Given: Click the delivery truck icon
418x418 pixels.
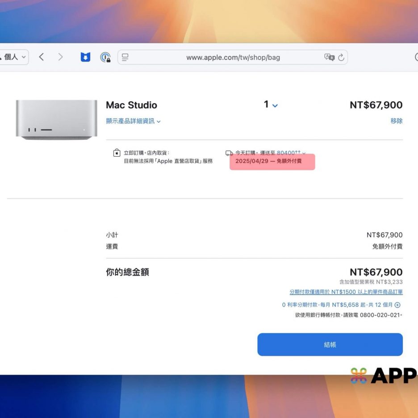Looking at the screenshot, I should click(229, 153).
